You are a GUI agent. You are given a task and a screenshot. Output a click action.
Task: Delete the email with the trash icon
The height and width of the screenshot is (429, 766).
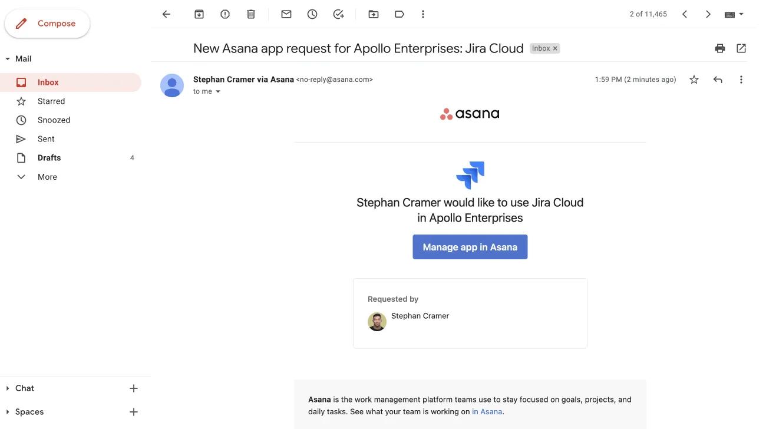click(250, 14)
